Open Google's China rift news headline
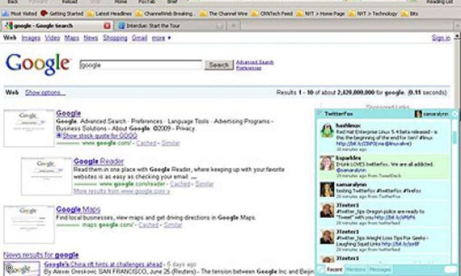This screenshot has width=461, height=276. pos(103,264)
